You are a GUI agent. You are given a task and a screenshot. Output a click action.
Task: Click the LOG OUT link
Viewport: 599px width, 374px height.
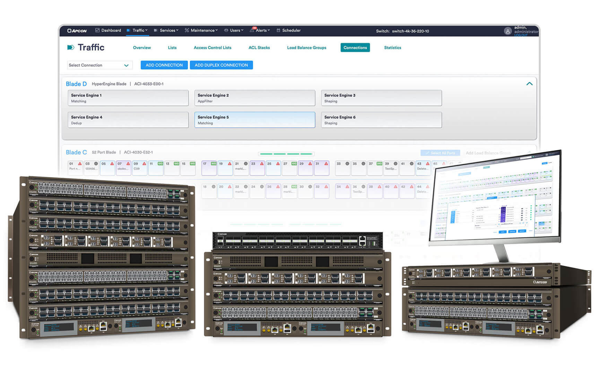(520, 35)
